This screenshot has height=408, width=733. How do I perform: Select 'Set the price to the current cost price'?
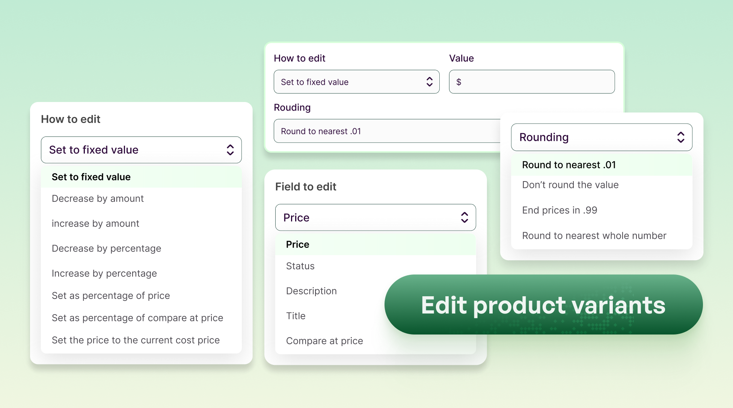point(136,340)
